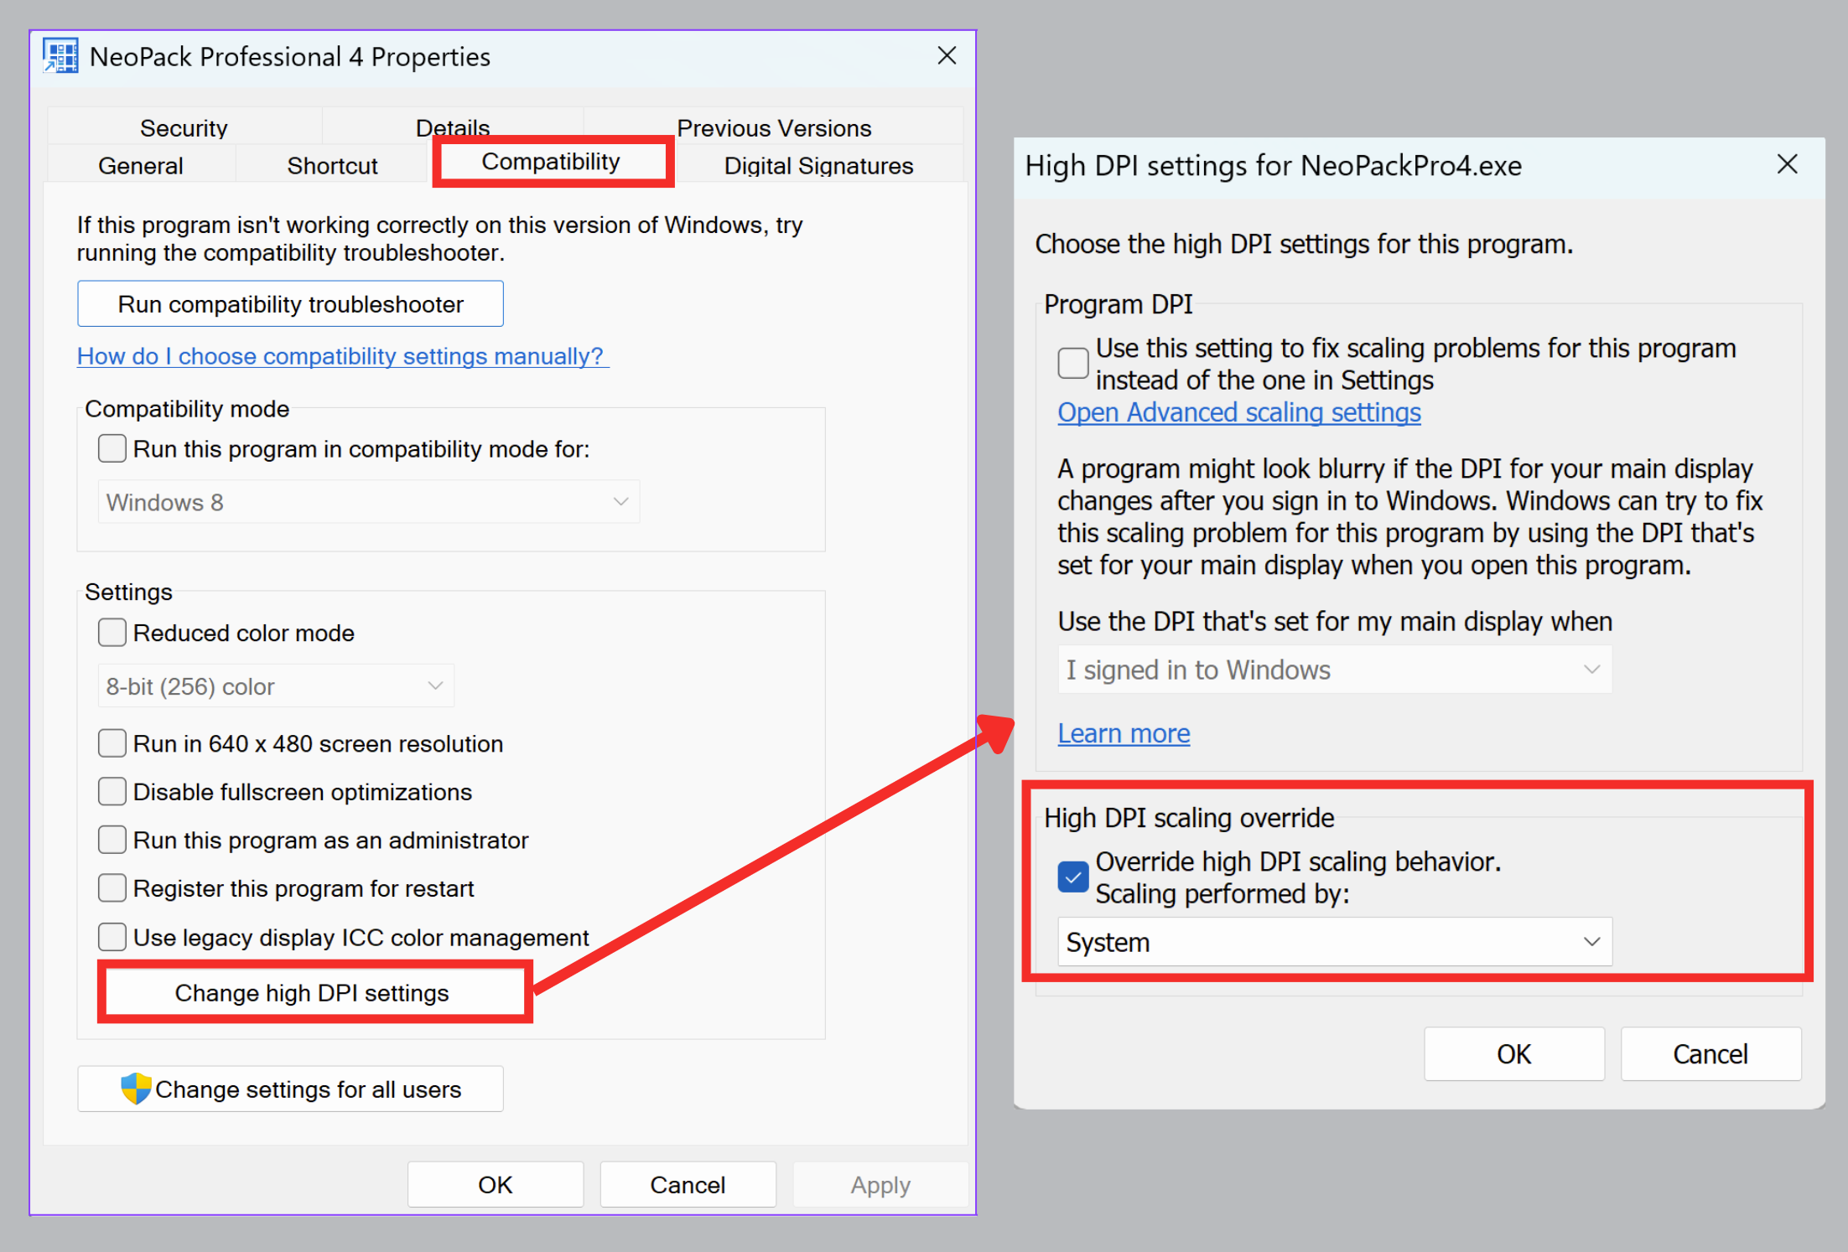Toggle Use legacy display ICC color management

pyautogui.click(x=112, y=936)
